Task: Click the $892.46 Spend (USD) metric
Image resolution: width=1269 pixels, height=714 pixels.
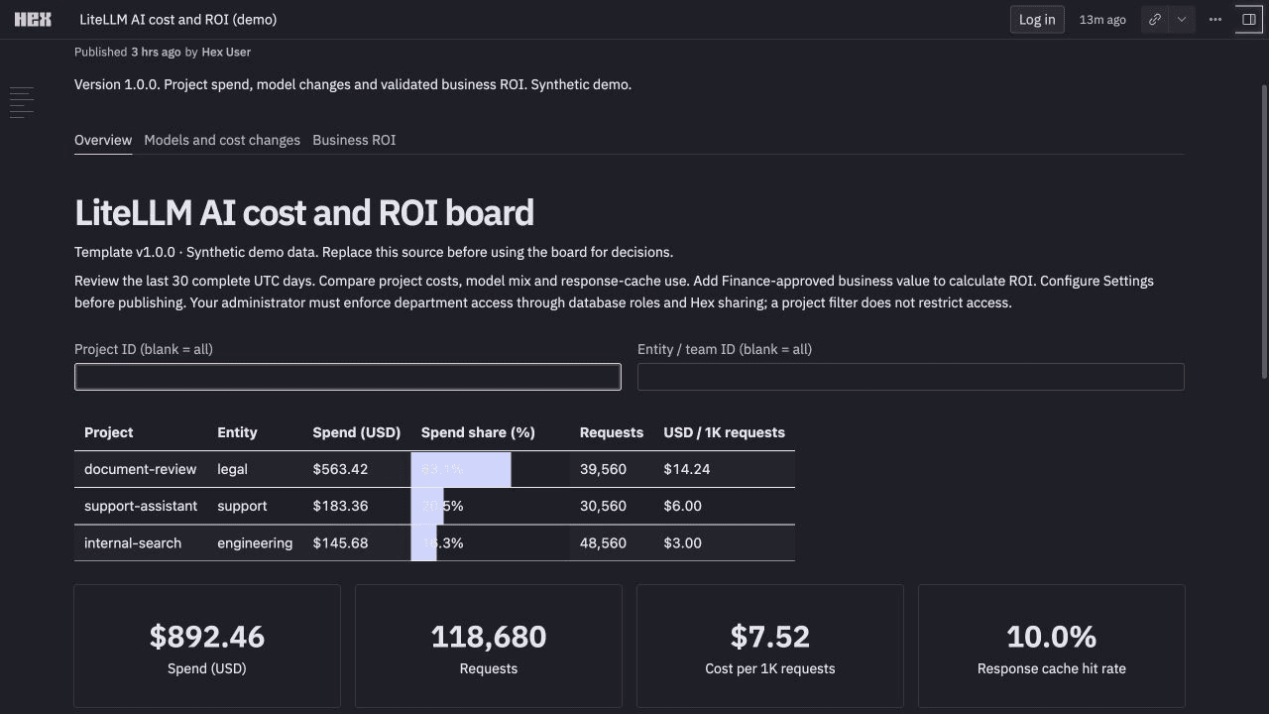Action: [207, 646]
